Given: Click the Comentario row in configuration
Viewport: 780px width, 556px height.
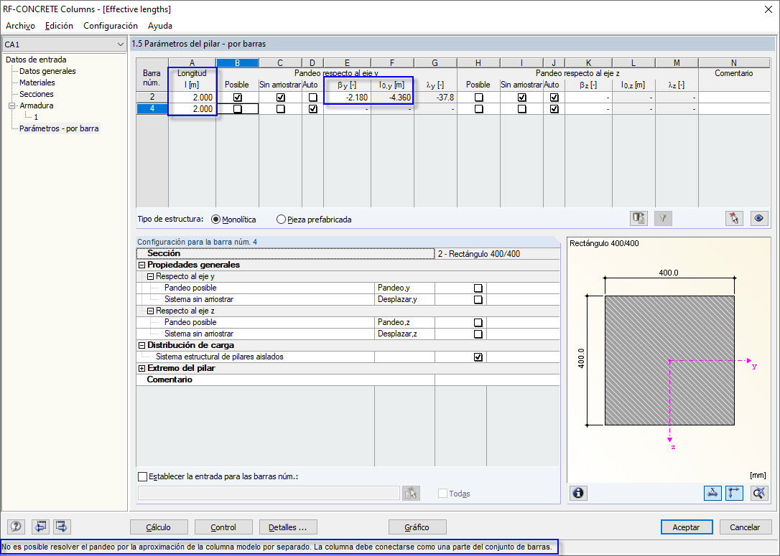Looking at the screenshot, I should [348, 380].
